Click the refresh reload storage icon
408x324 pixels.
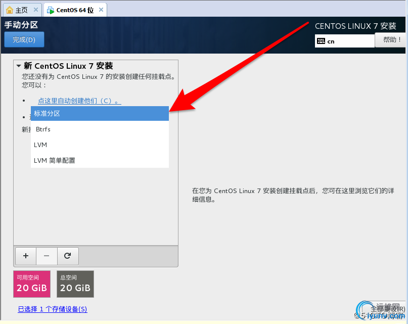pyautogui.click(x=68, y=256)
